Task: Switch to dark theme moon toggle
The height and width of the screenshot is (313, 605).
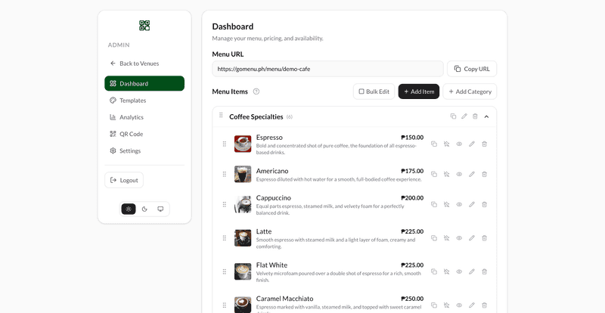Action: (144, 209)
